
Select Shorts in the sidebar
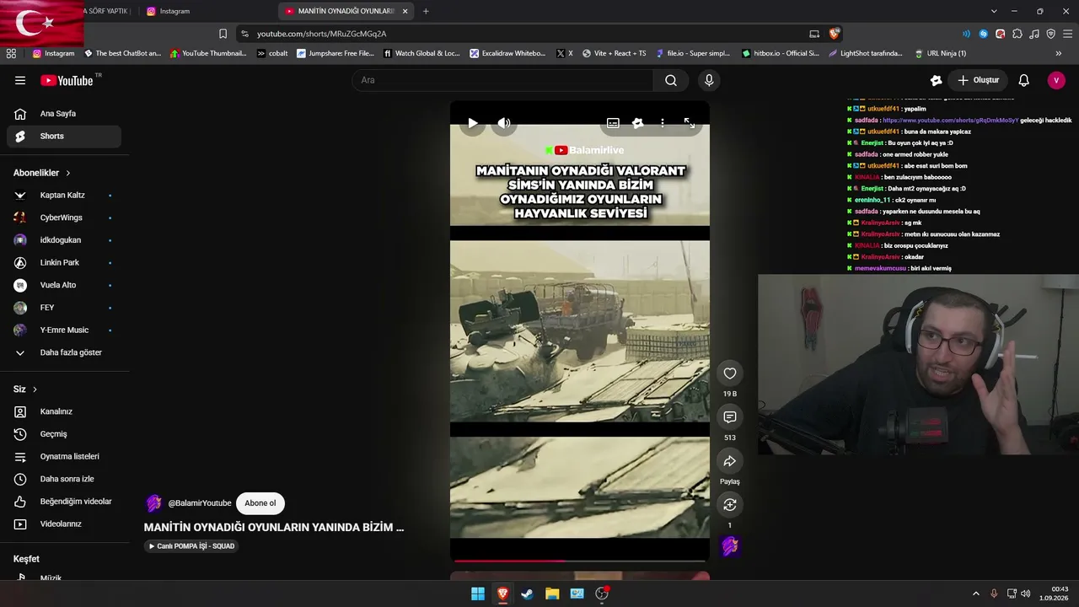point(64,136)
